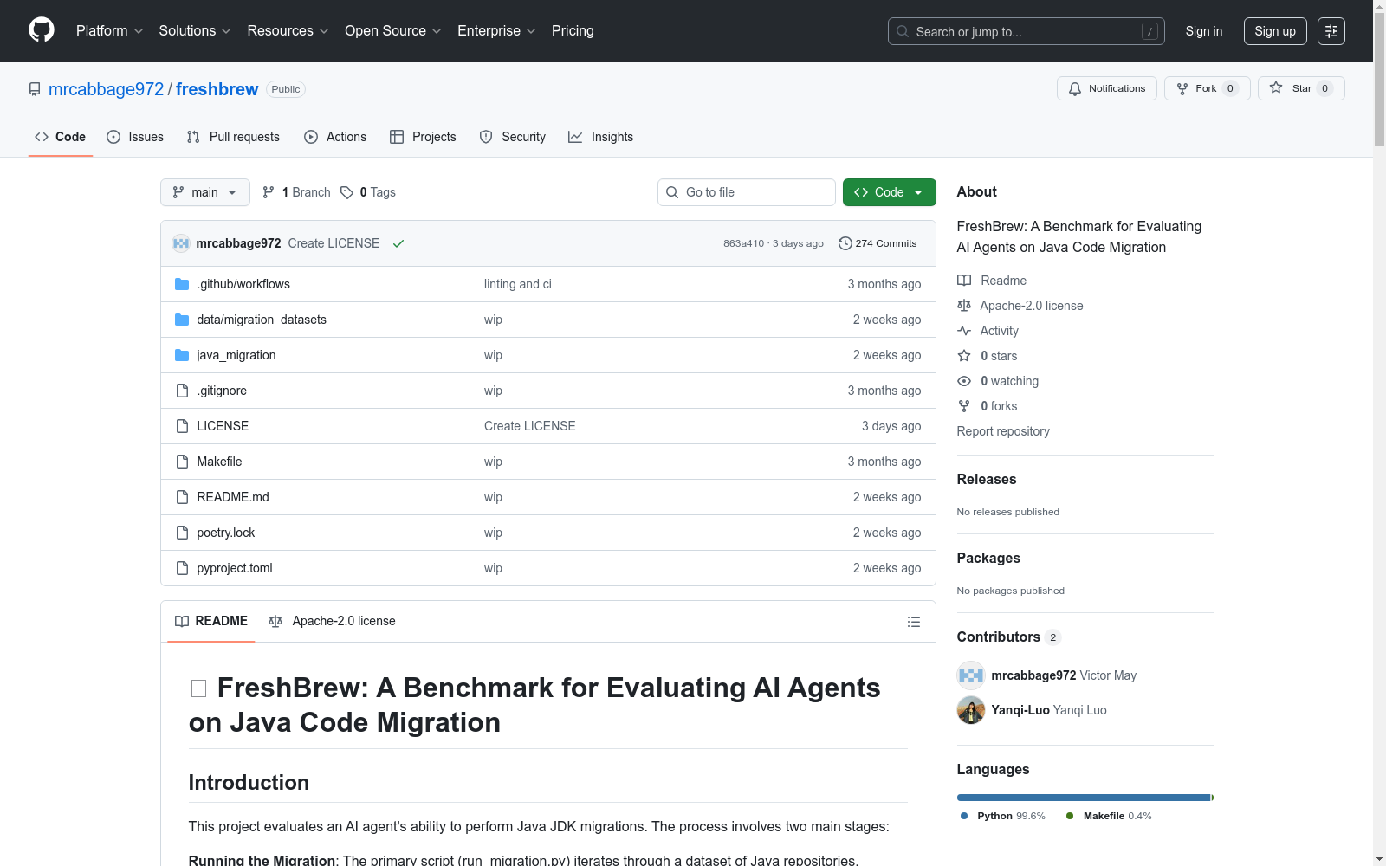1386x866 pixels.
Task: Click the commits history clock icon
Action: pos(845,243)
